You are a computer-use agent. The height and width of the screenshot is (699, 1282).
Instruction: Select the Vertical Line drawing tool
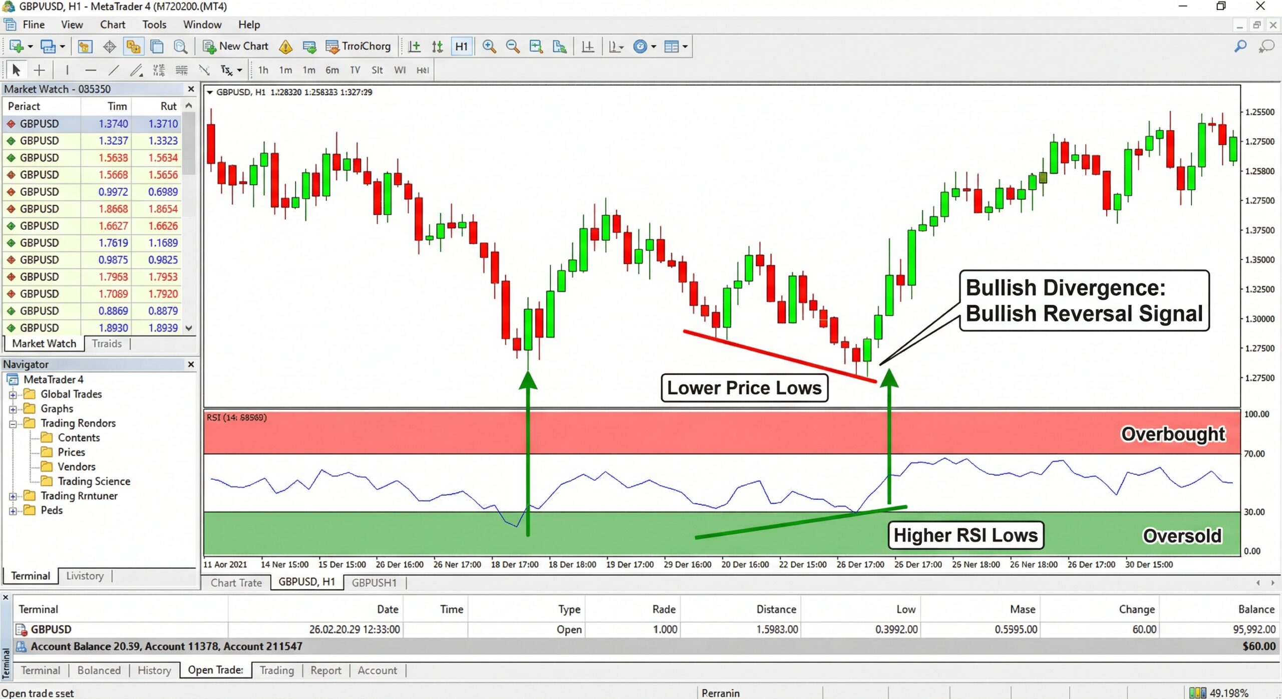(67, 70)
